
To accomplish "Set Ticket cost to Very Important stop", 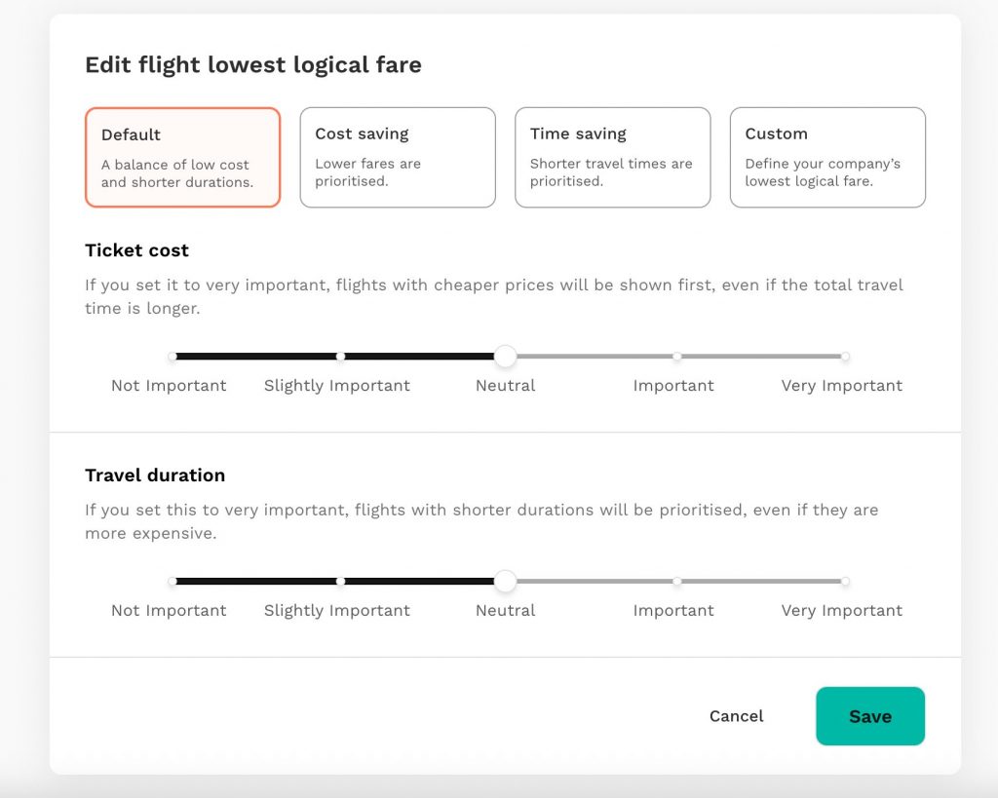I will (845, 357).
